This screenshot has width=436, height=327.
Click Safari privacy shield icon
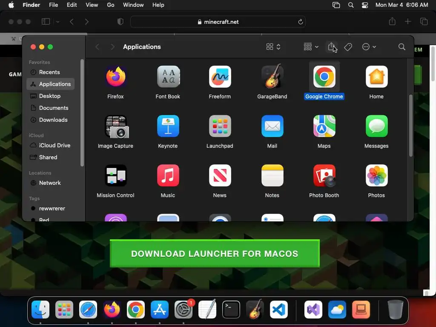pos(120,22)
